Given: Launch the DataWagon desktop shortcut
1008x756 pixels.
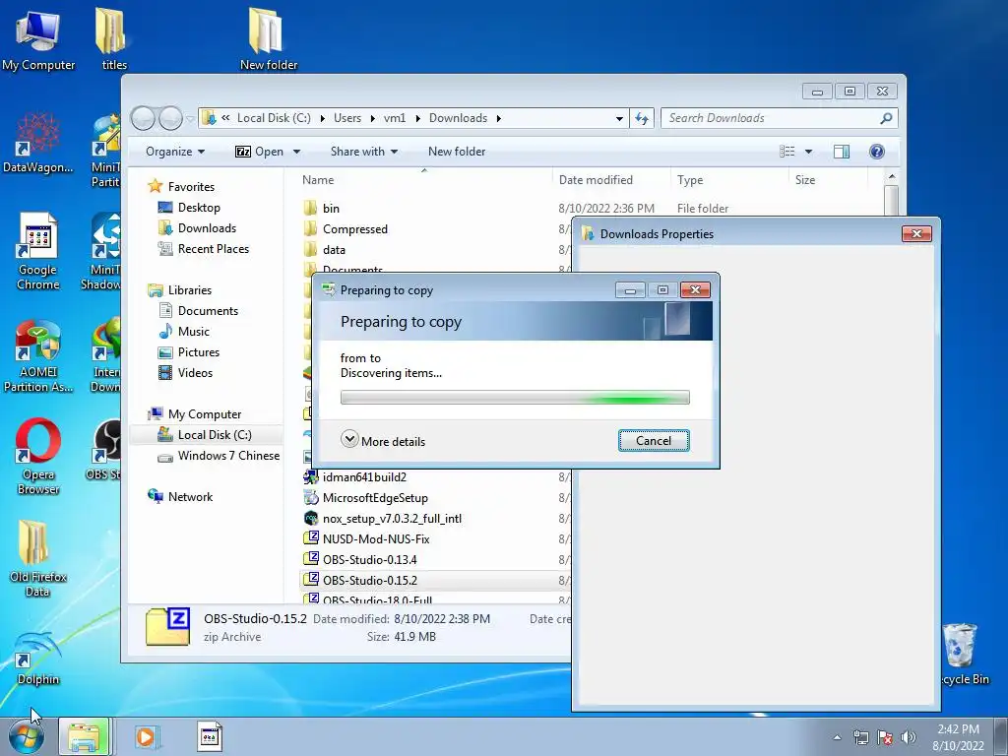Looking at the screenshot, I should point(38,143).
